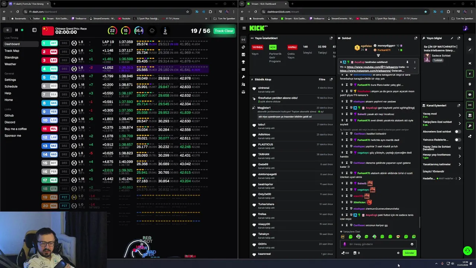Click the Gönder send button

click(409, 253)
